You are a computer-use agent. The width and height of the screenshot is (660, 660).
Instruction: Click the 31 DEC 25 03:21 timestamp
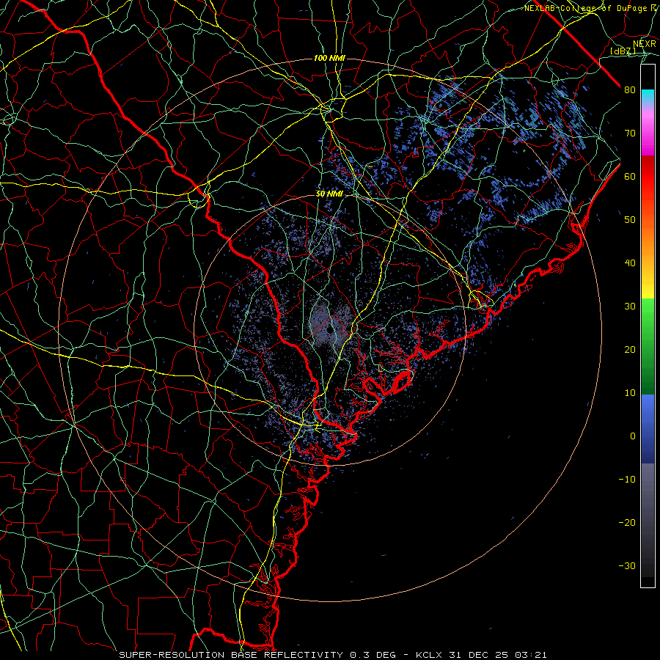[x=500, y=655]
